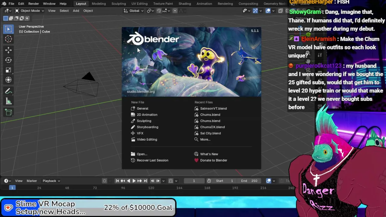Create a new General file
This screenshot has width=386, height=217.
(143, 108)
